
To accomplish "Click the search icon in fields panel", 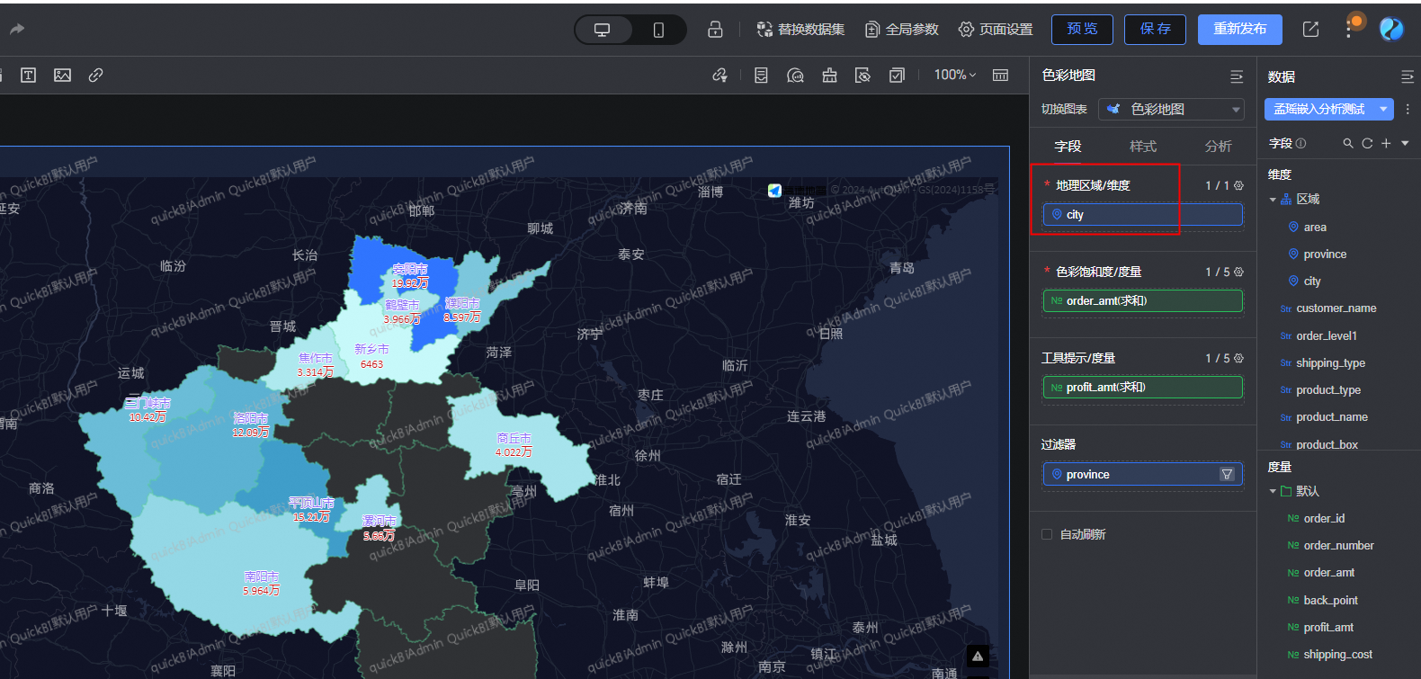I will [1347, 143].
